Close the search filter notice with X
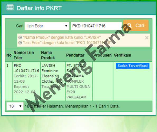The height and width of the screenshot is (132, 157). coord(147,38)
